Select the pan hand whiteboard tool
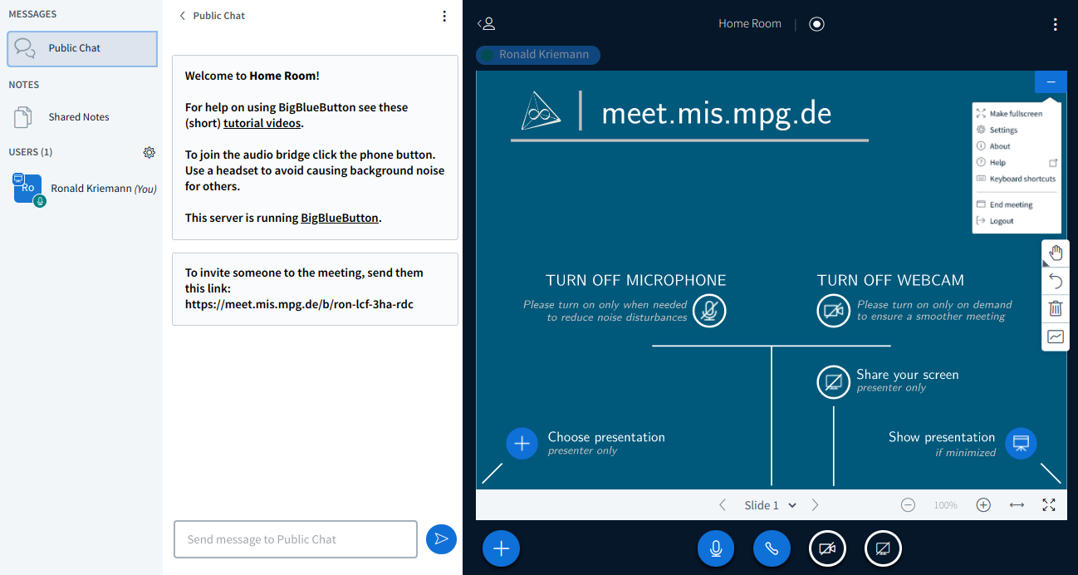1078x575 pixels. coord(1056,253)
